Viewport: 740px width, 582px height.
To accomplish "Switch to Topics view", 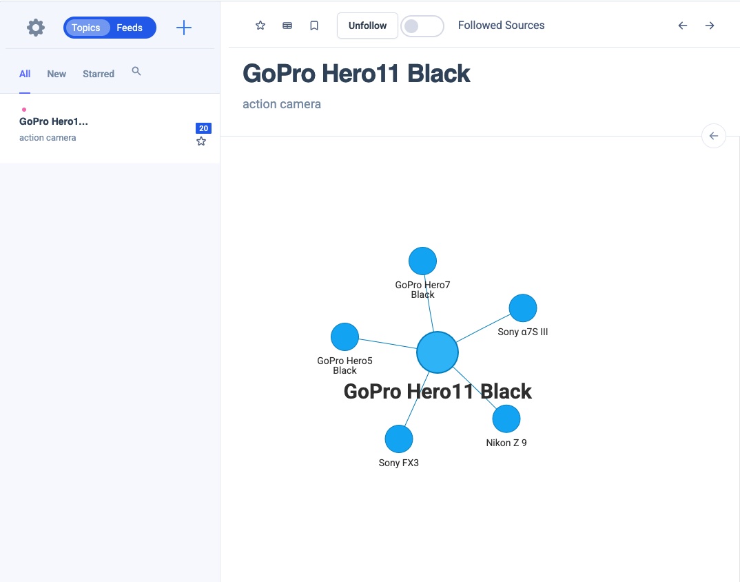I will [x=86, y=28].
